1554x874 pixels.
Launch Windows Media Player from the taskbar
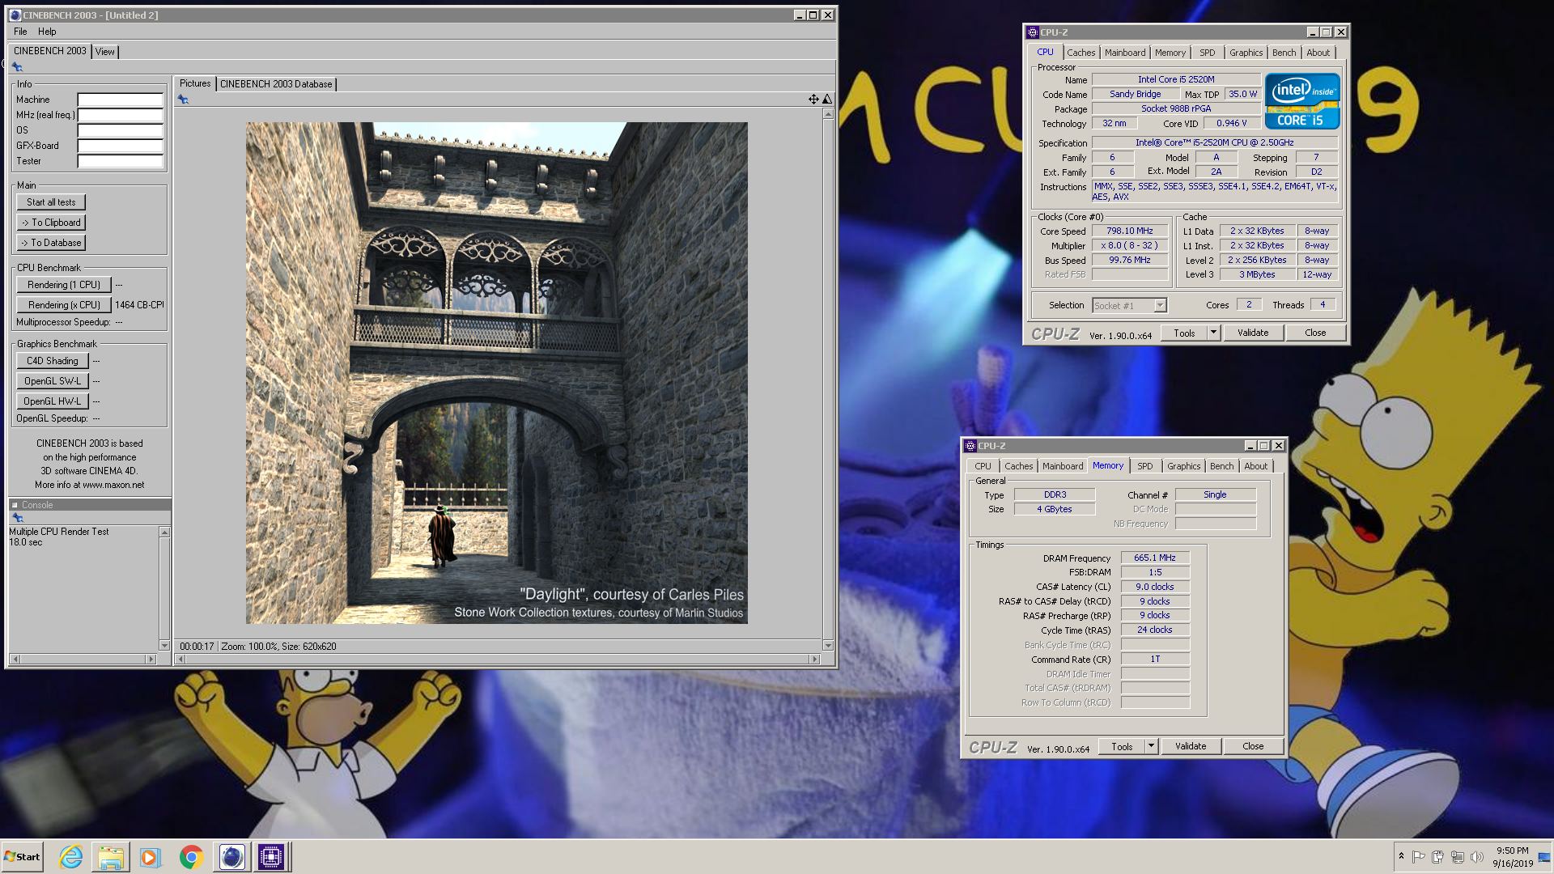coord(151,857)
